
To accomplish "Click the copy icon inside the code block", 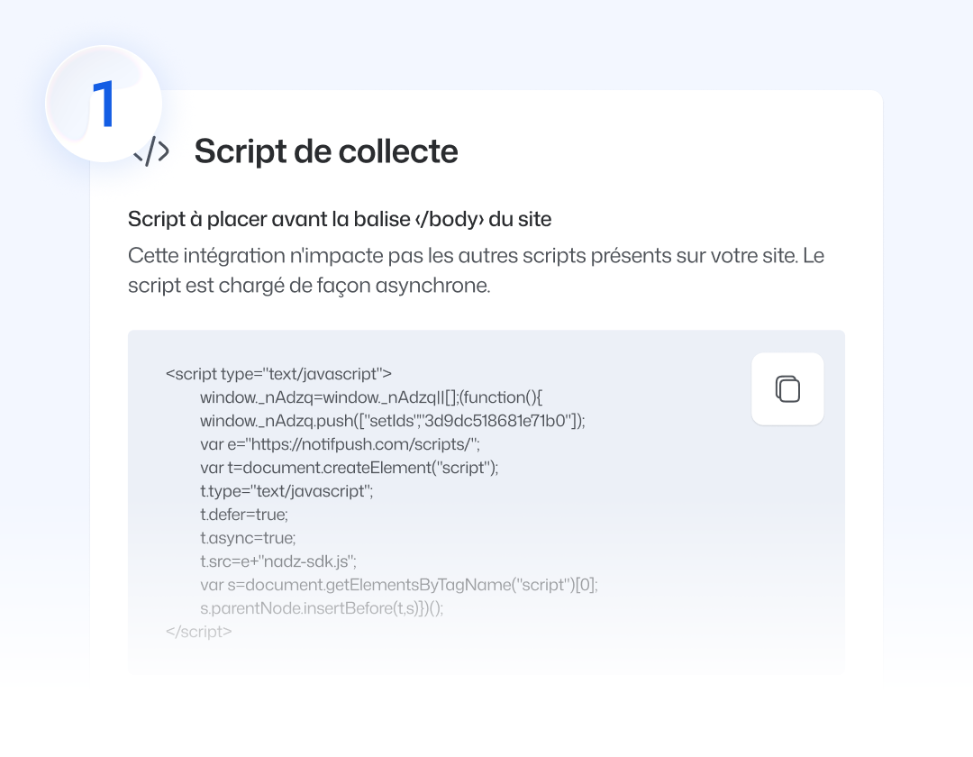I will click(x=787, y=388).
